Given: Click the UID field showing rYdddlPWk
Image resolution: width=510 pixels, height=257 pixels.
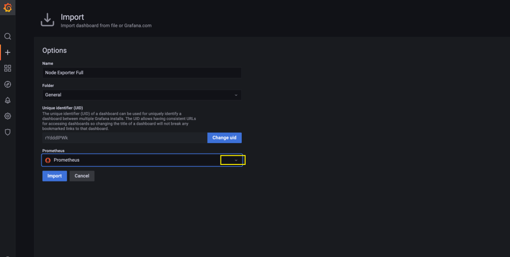Looking at the screenshot, I should pos(125,137).
